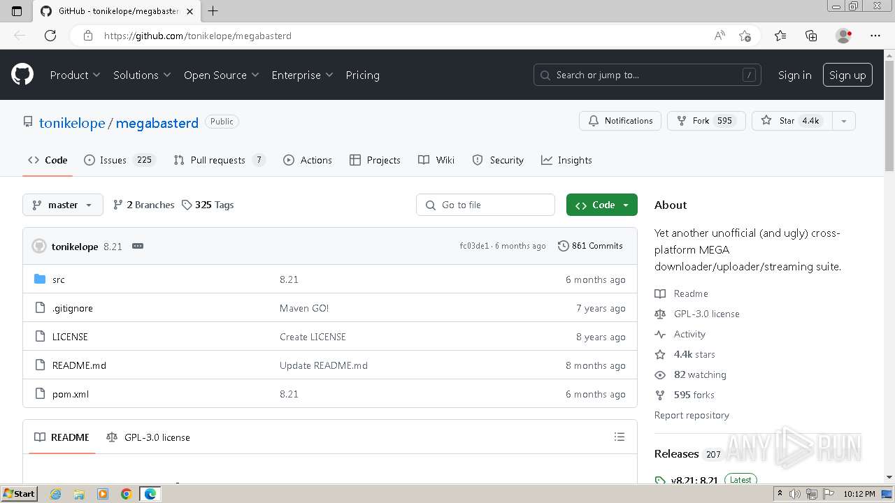Click the Pricing link

[x=362, y=75]
